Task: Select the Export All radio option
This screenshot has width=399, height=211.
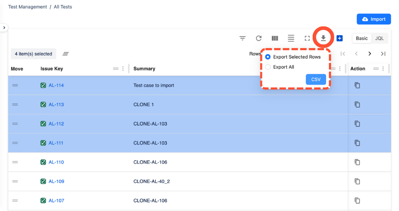Action: click(x=268, y=67)
